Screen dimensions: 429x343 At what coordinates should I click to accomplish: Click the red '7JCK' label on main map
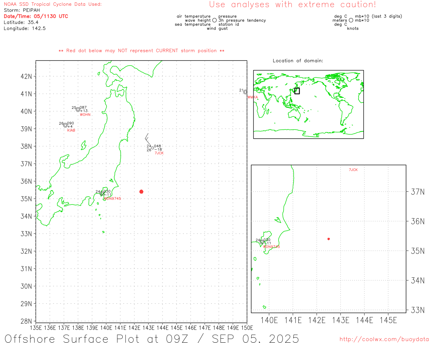point(159,153)
